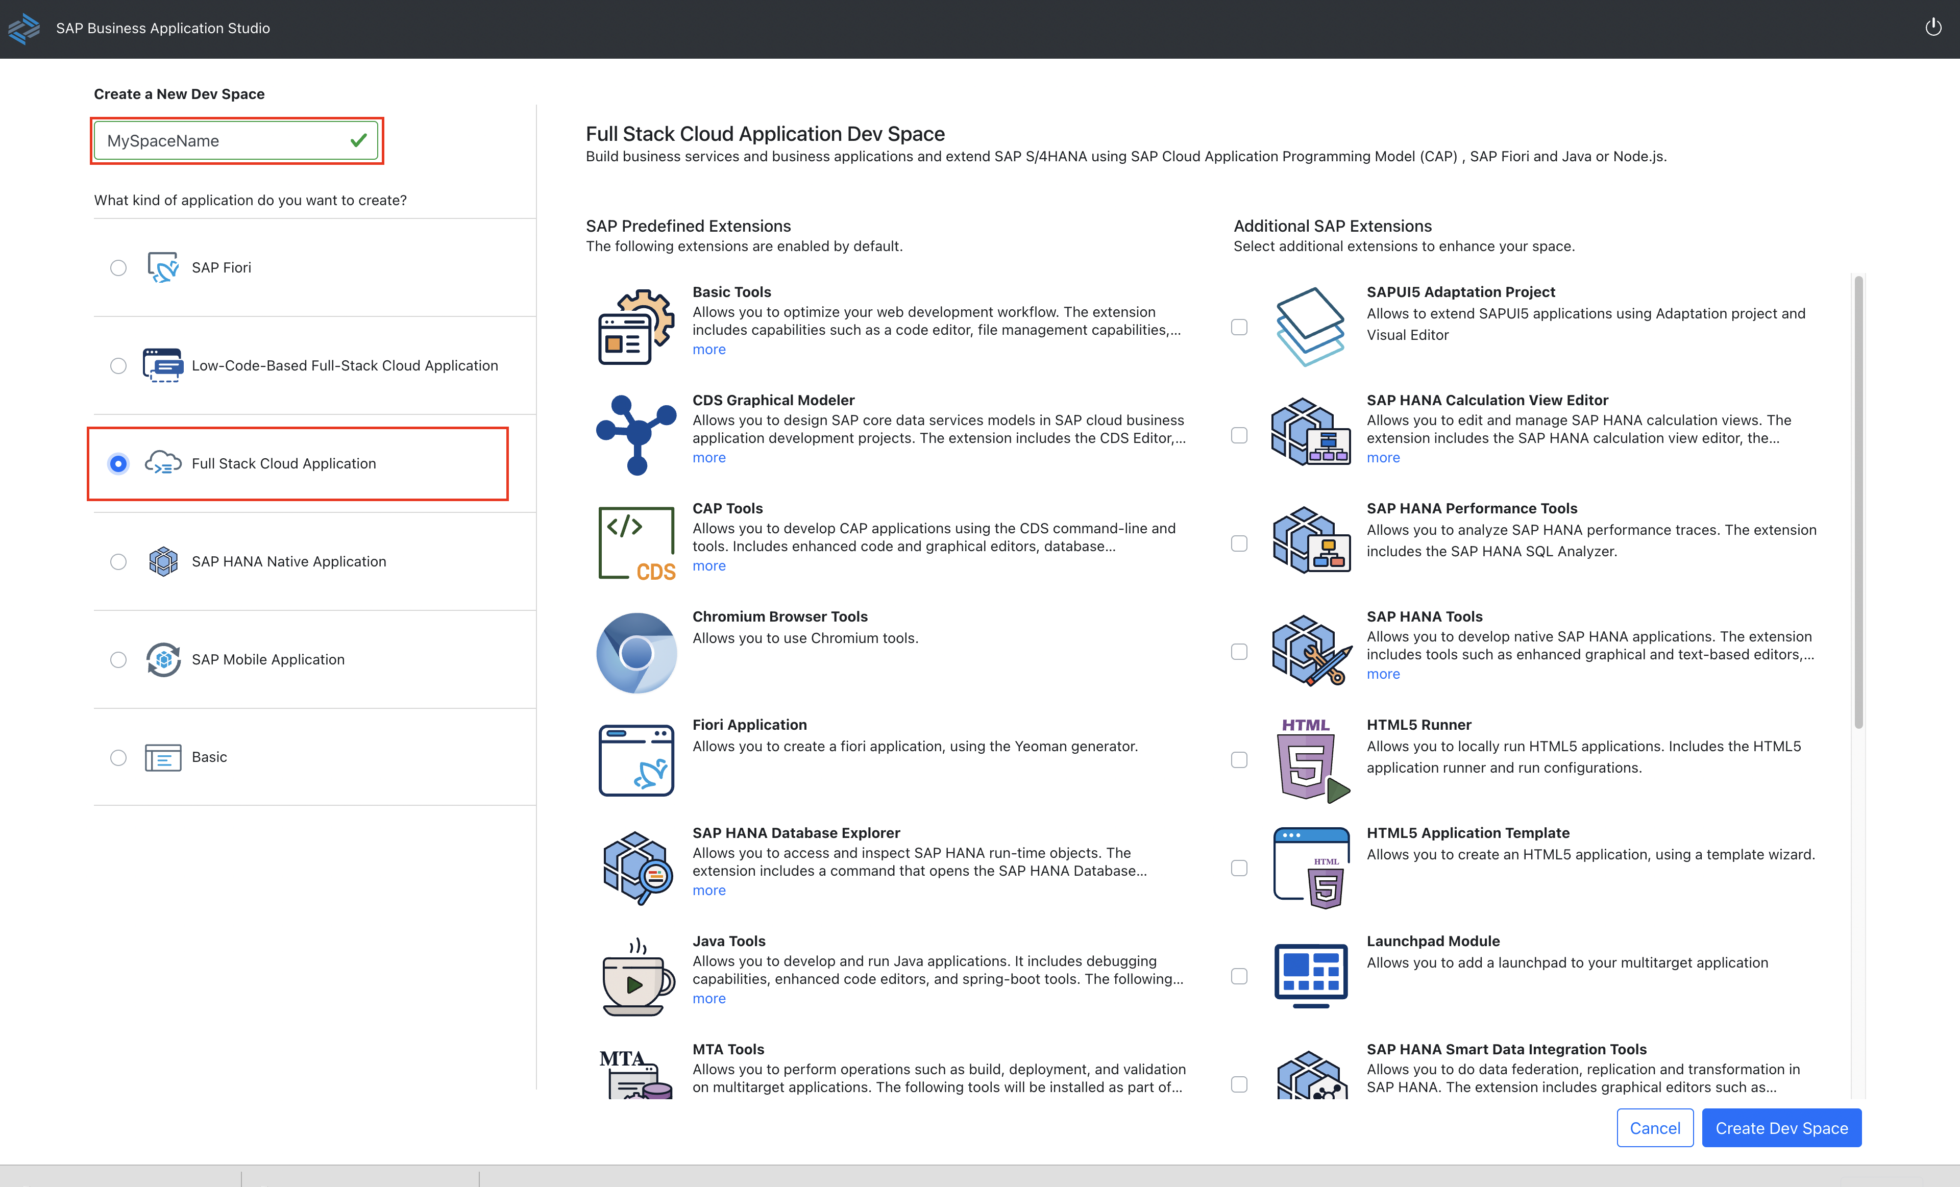Check the HTML5 Runner checkbox
Screen dimensions: 1960x1187
pyautogui.click(x=1239, y=760)
